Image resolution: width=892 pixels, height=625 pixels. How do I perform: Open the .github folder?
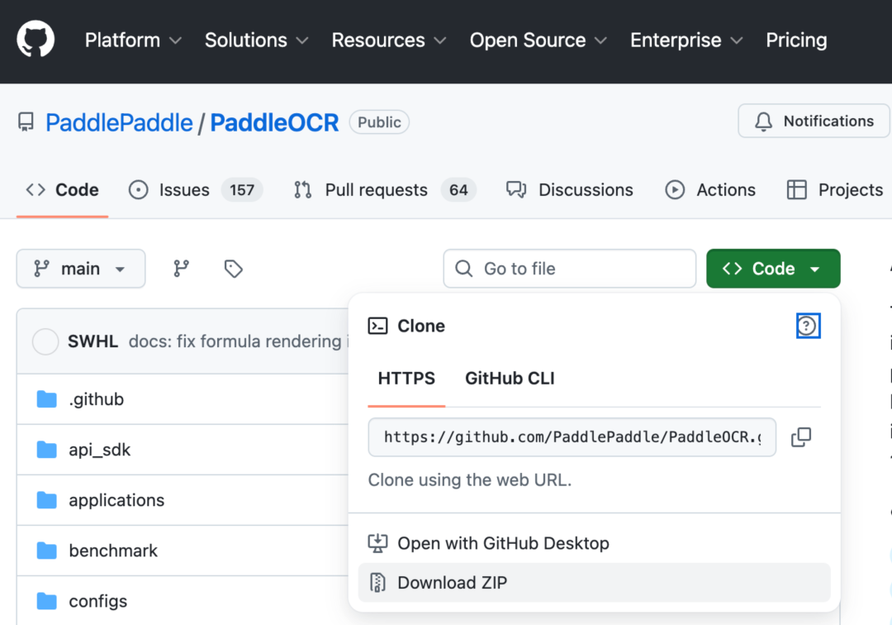point(96,399)
